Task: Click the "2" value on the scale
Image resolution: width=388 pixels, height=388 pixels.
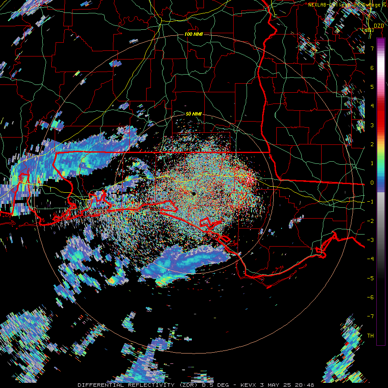Action: [372, 144]
